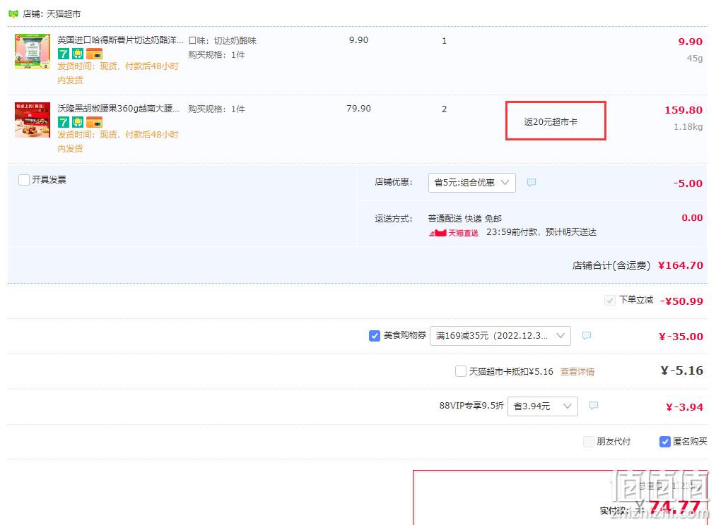Click the 下单立减 checkbox

tap(609, 301)
